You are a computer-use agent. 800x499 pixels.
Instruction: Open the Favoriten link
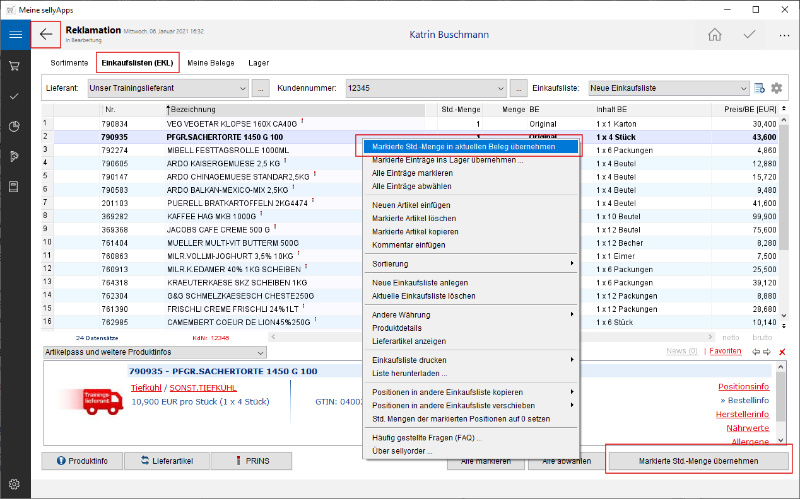pos(725,351)
